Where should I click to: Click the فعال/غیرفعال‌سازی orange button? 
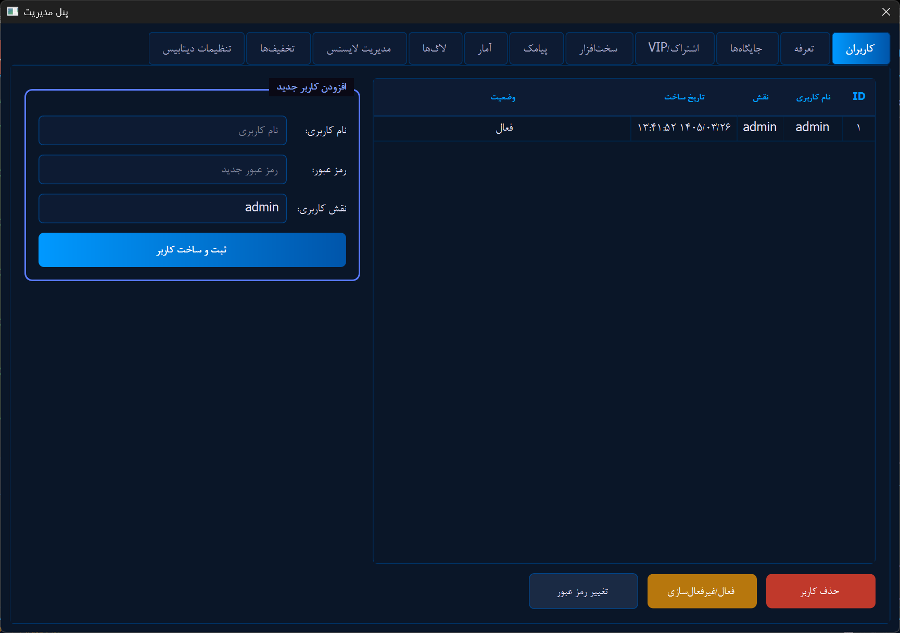pyautogui.click(x=702, y=591)
